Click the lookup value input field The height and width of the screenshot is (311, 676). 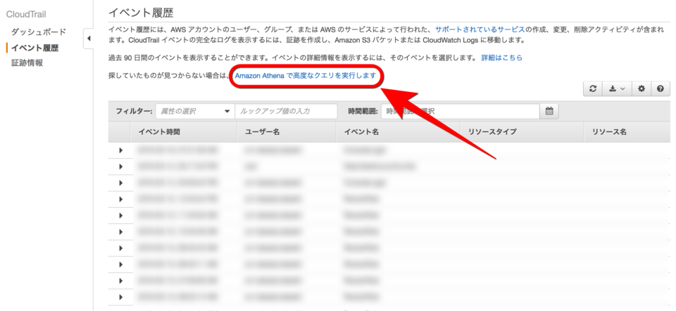click(287, 111)
